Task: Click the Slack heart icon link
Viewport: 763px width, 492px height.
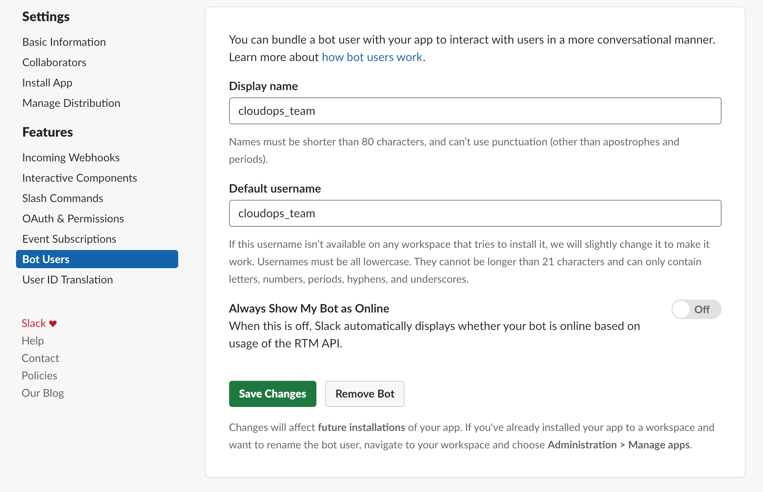Action: 39,323
